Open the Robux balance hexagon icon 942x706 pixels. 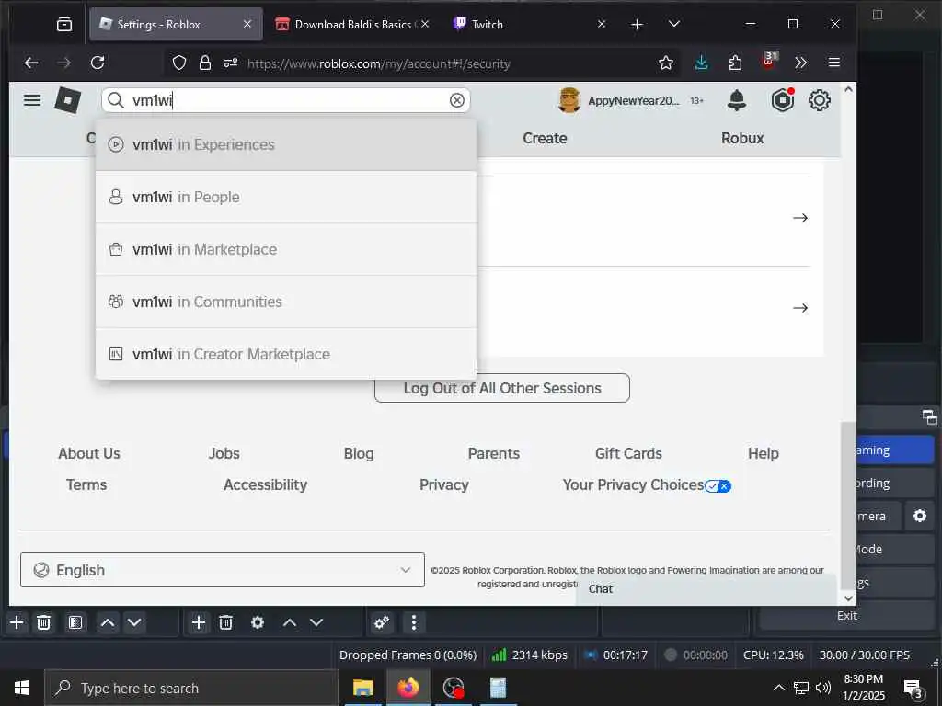click(782, 100)
